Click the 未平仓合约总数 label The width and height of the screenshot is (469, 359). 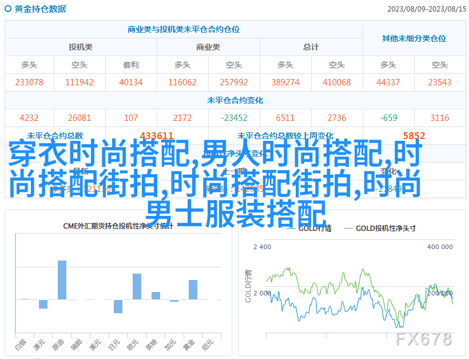coord(55,136)
